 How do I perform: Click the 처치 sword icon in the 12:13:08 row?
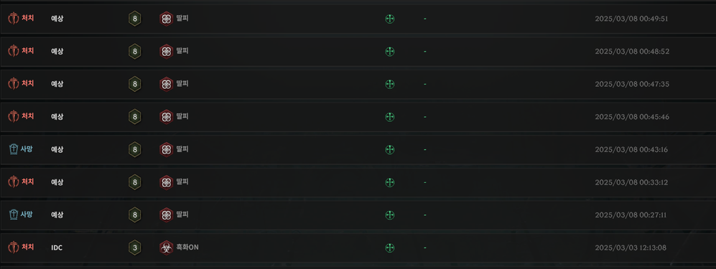tap(14, 247)
